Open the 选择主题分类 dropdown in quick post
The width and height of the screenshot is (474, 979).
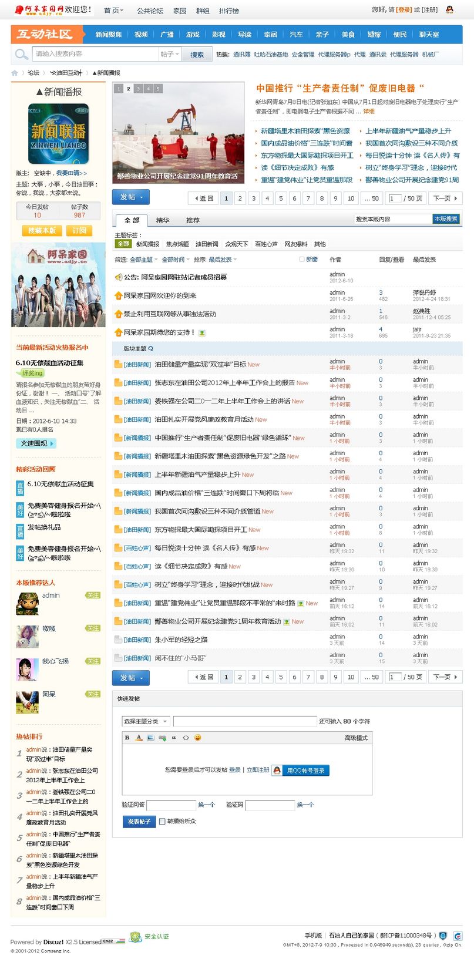146,721
